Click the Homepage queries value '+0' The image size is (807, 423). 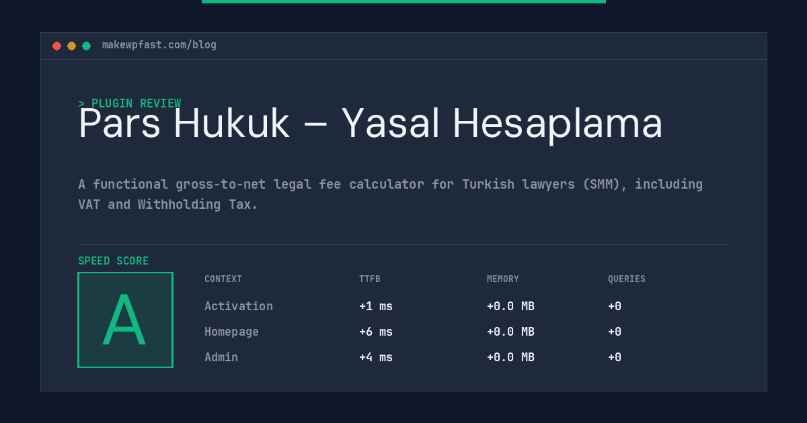[x=615, y=332]
